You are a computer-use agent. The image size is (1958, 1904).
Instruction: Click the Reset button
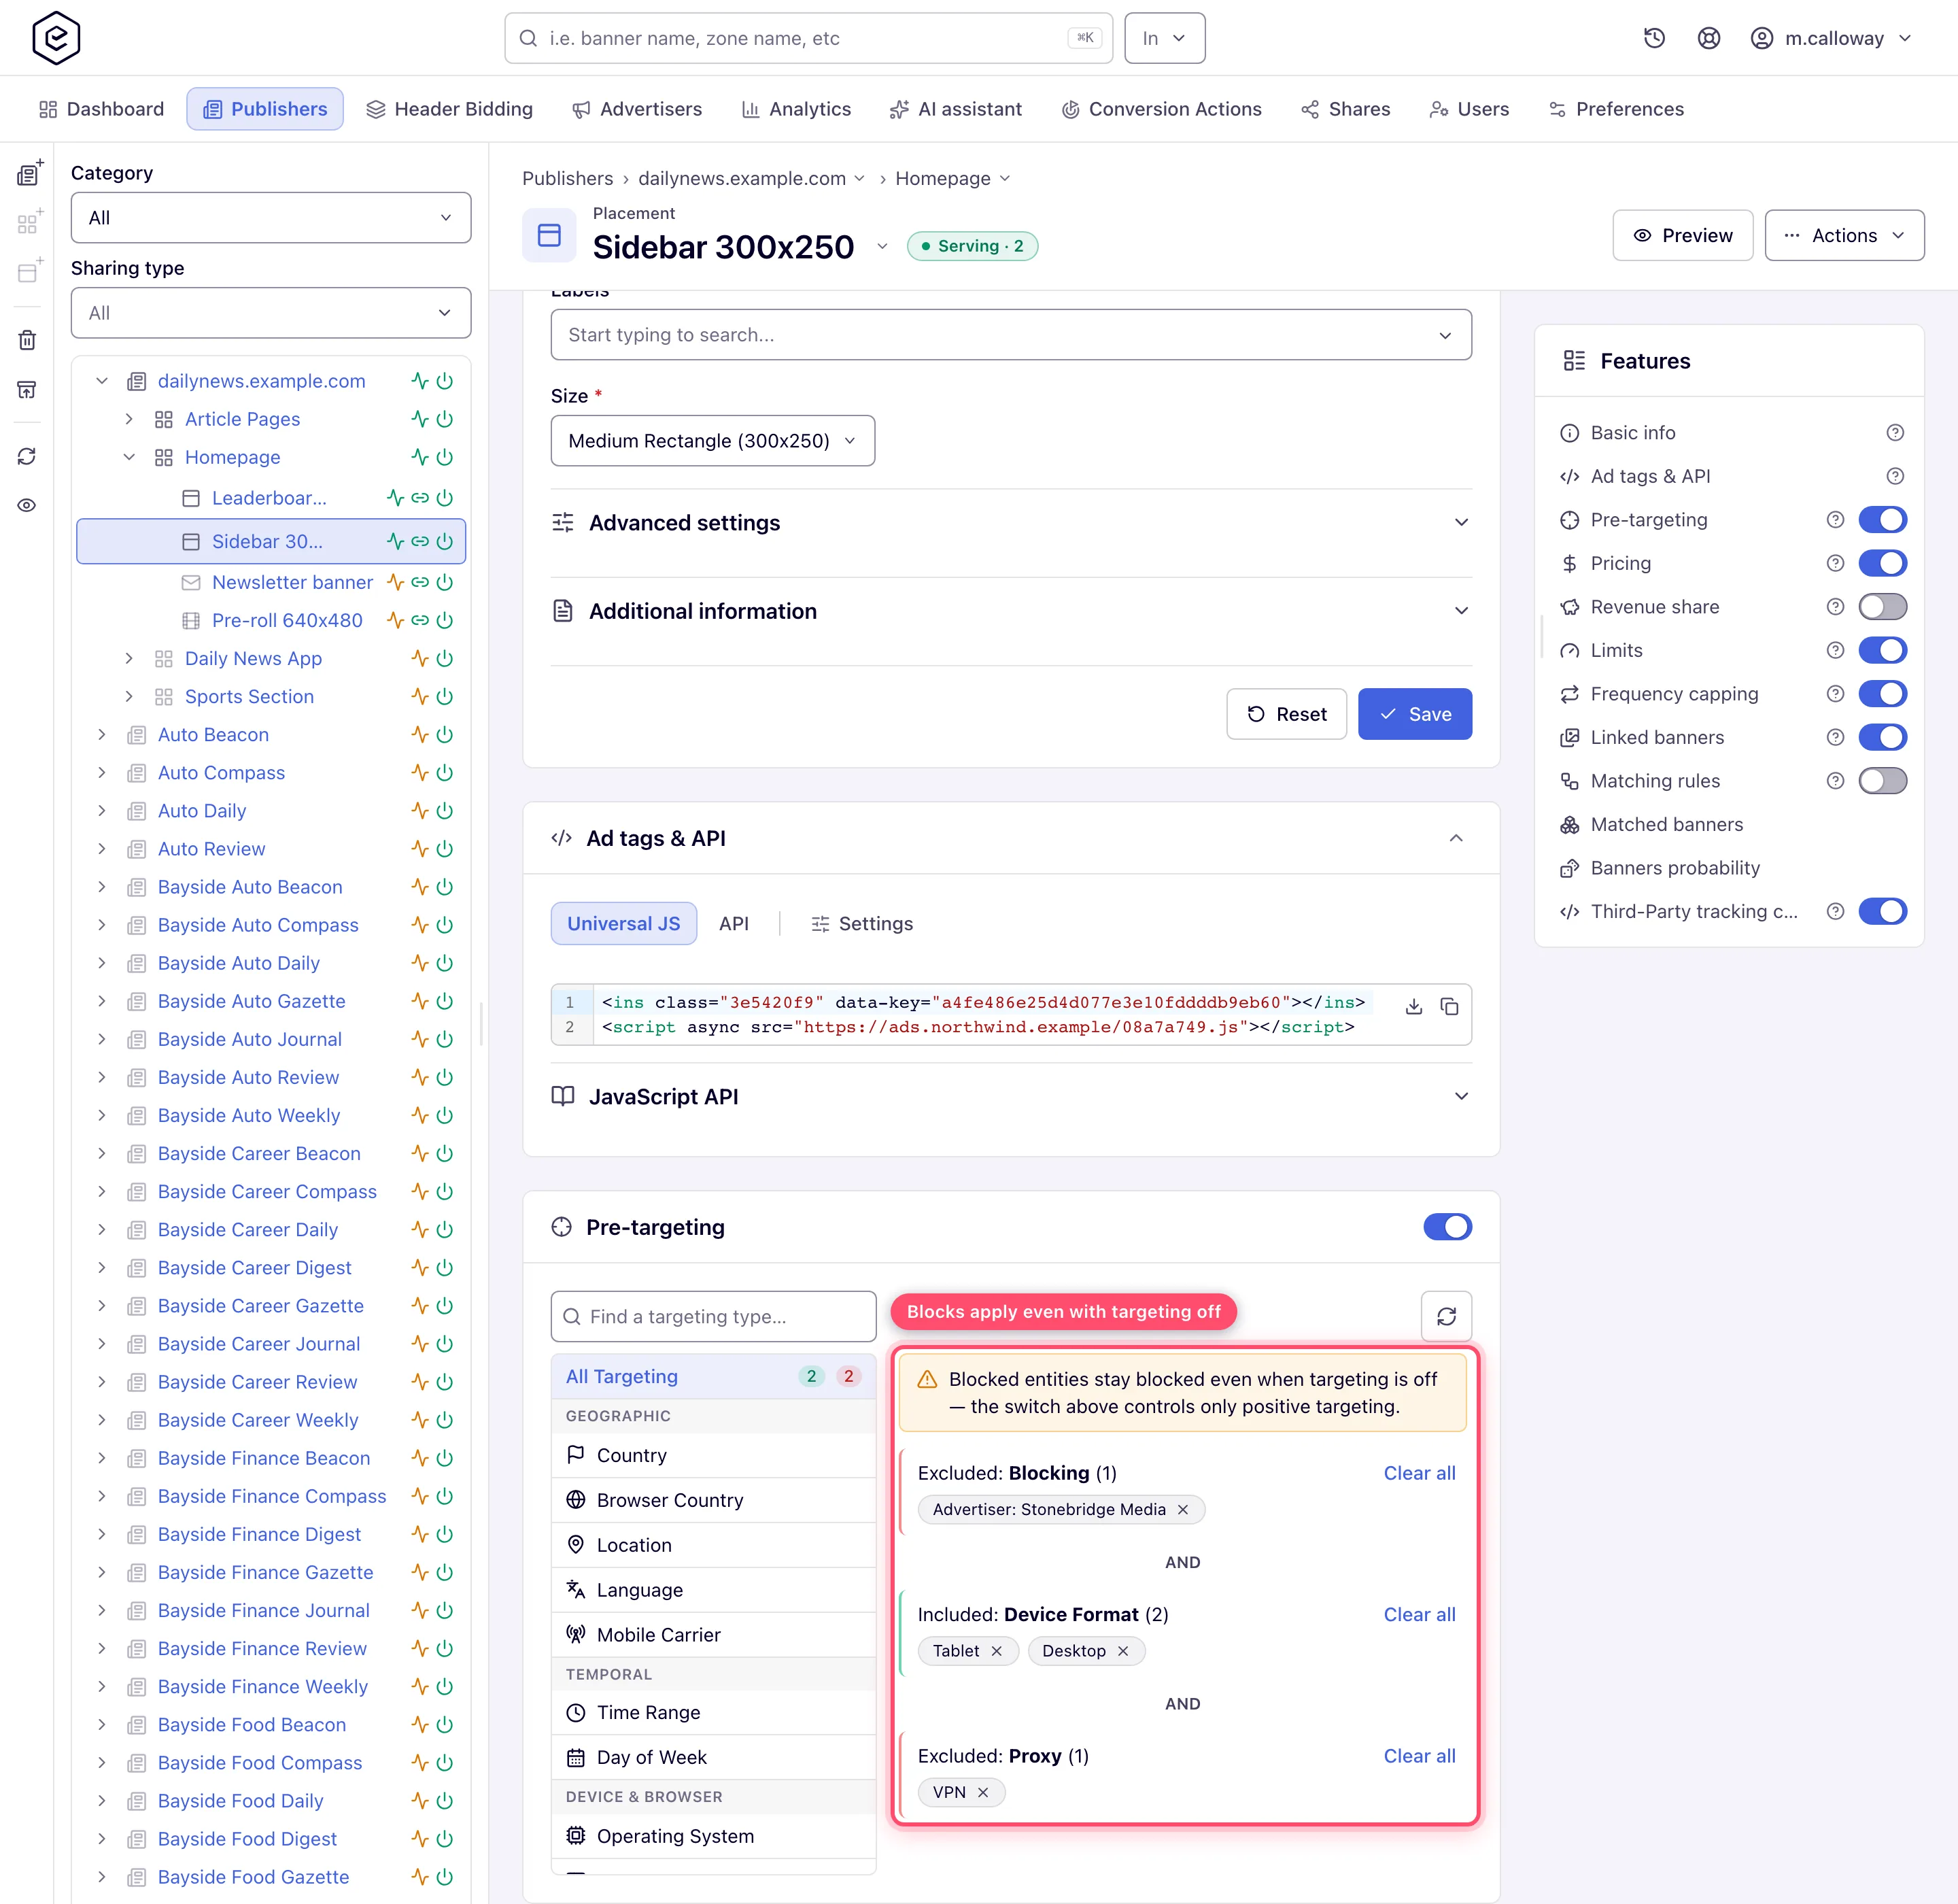click(1286, 714)
